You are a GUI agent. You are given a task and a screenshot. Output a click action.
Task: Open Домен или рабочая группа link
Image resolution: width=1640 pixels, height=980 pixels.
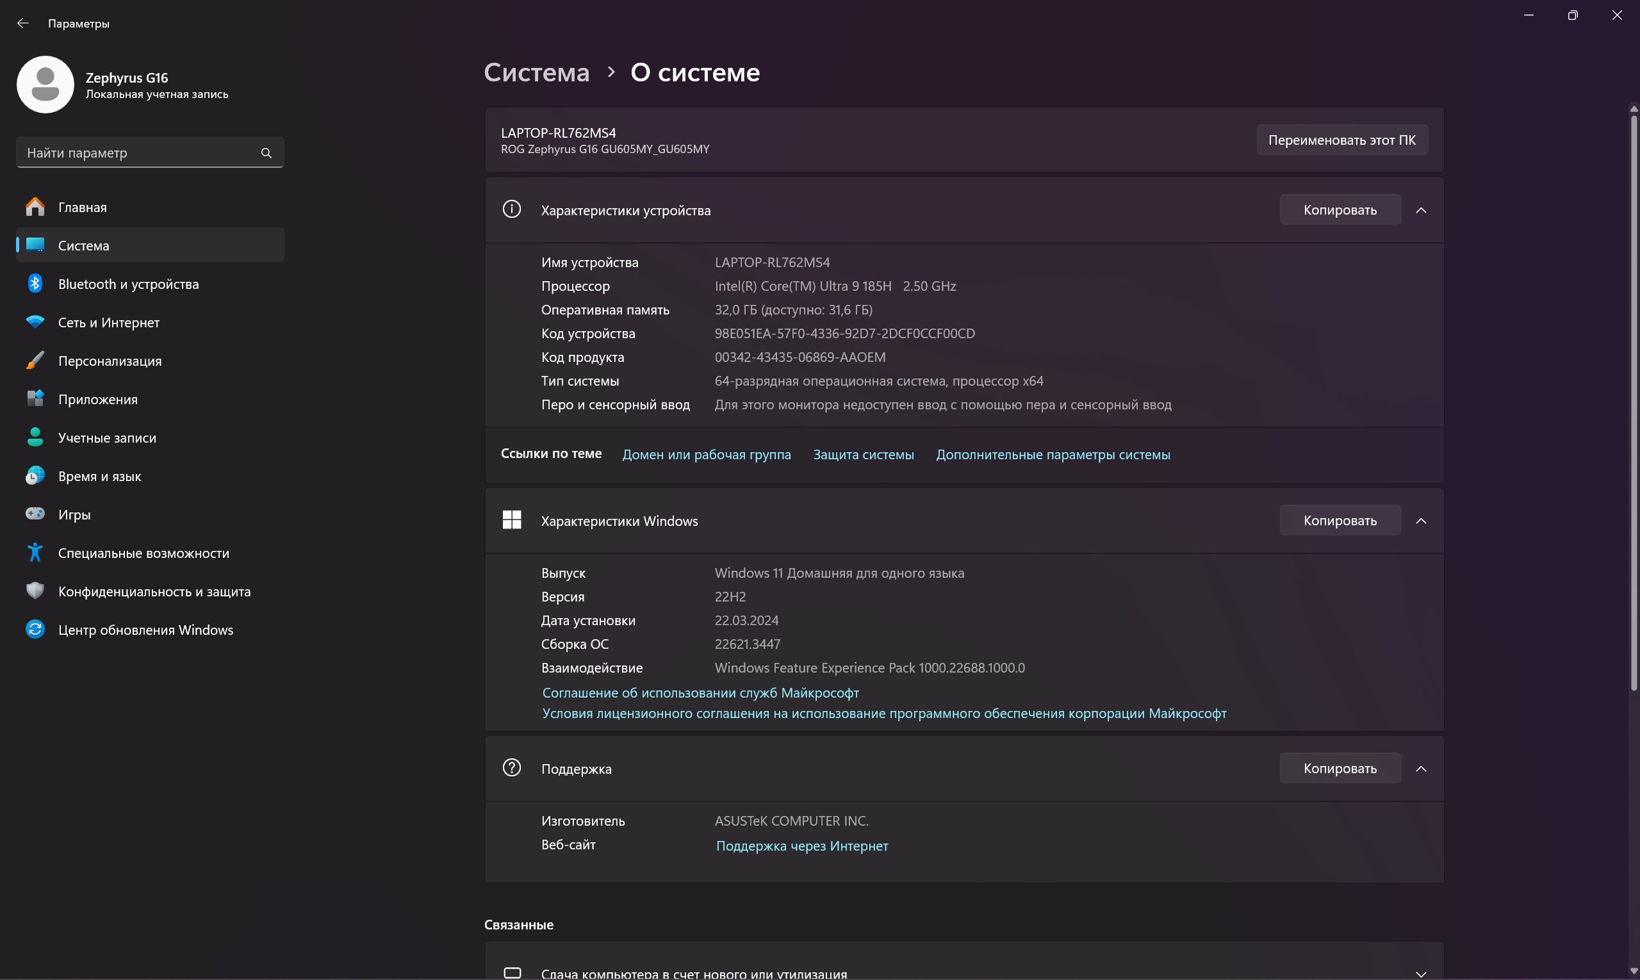point(707,454)
